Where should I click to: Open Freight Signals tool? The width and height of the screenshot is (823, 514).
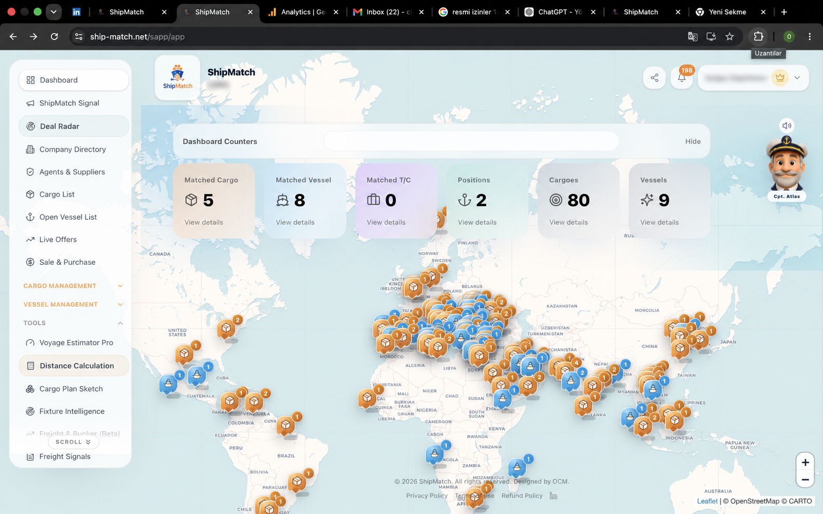(x=74, y=456)
